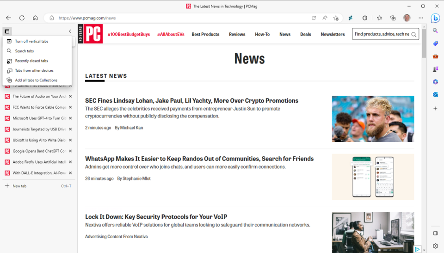Open the read aloud icon in address bar
444x253 pixels.
tap(325, 18)
